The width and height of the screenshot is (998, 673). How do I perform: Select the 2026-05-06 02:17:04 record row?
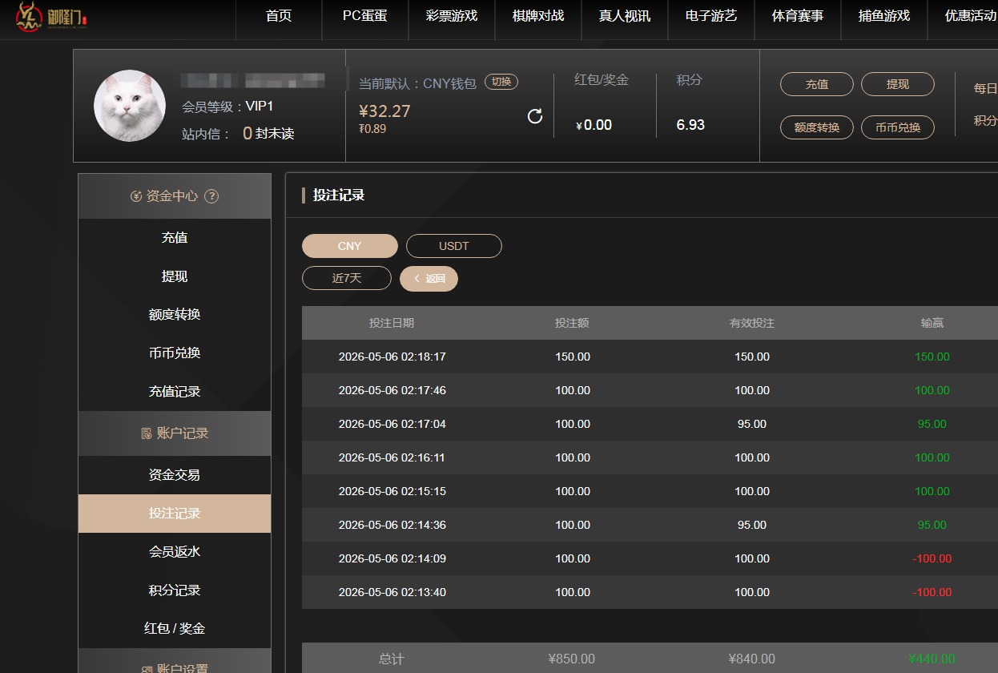[650, 424]
